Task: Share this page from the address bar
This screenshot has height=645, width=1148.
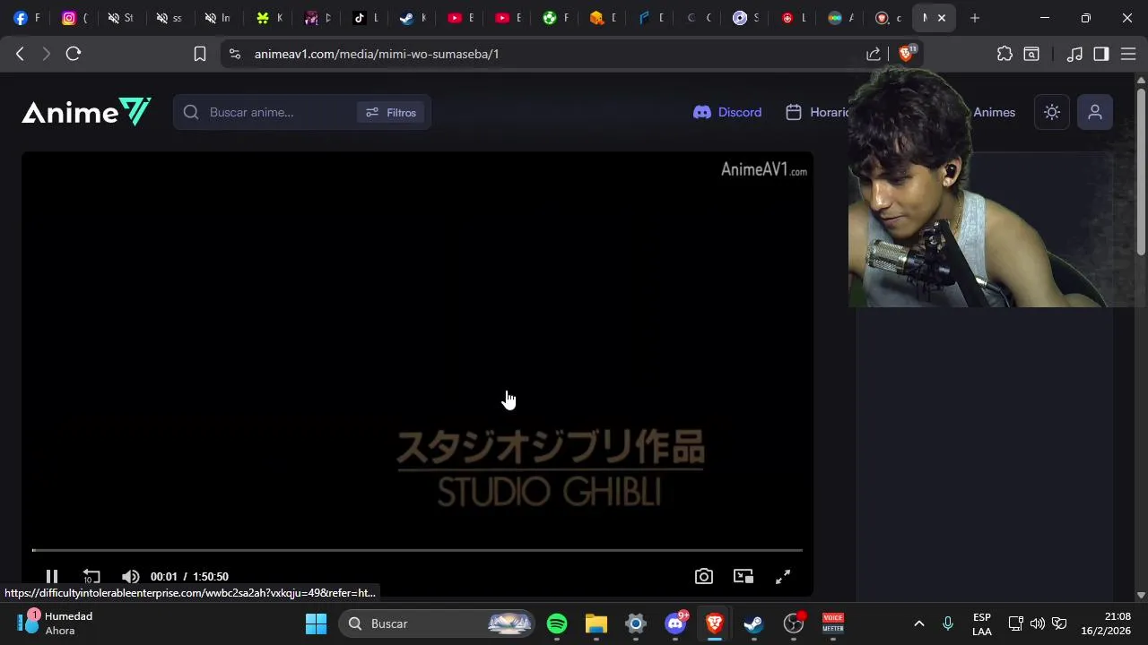Action: (874, 54)
